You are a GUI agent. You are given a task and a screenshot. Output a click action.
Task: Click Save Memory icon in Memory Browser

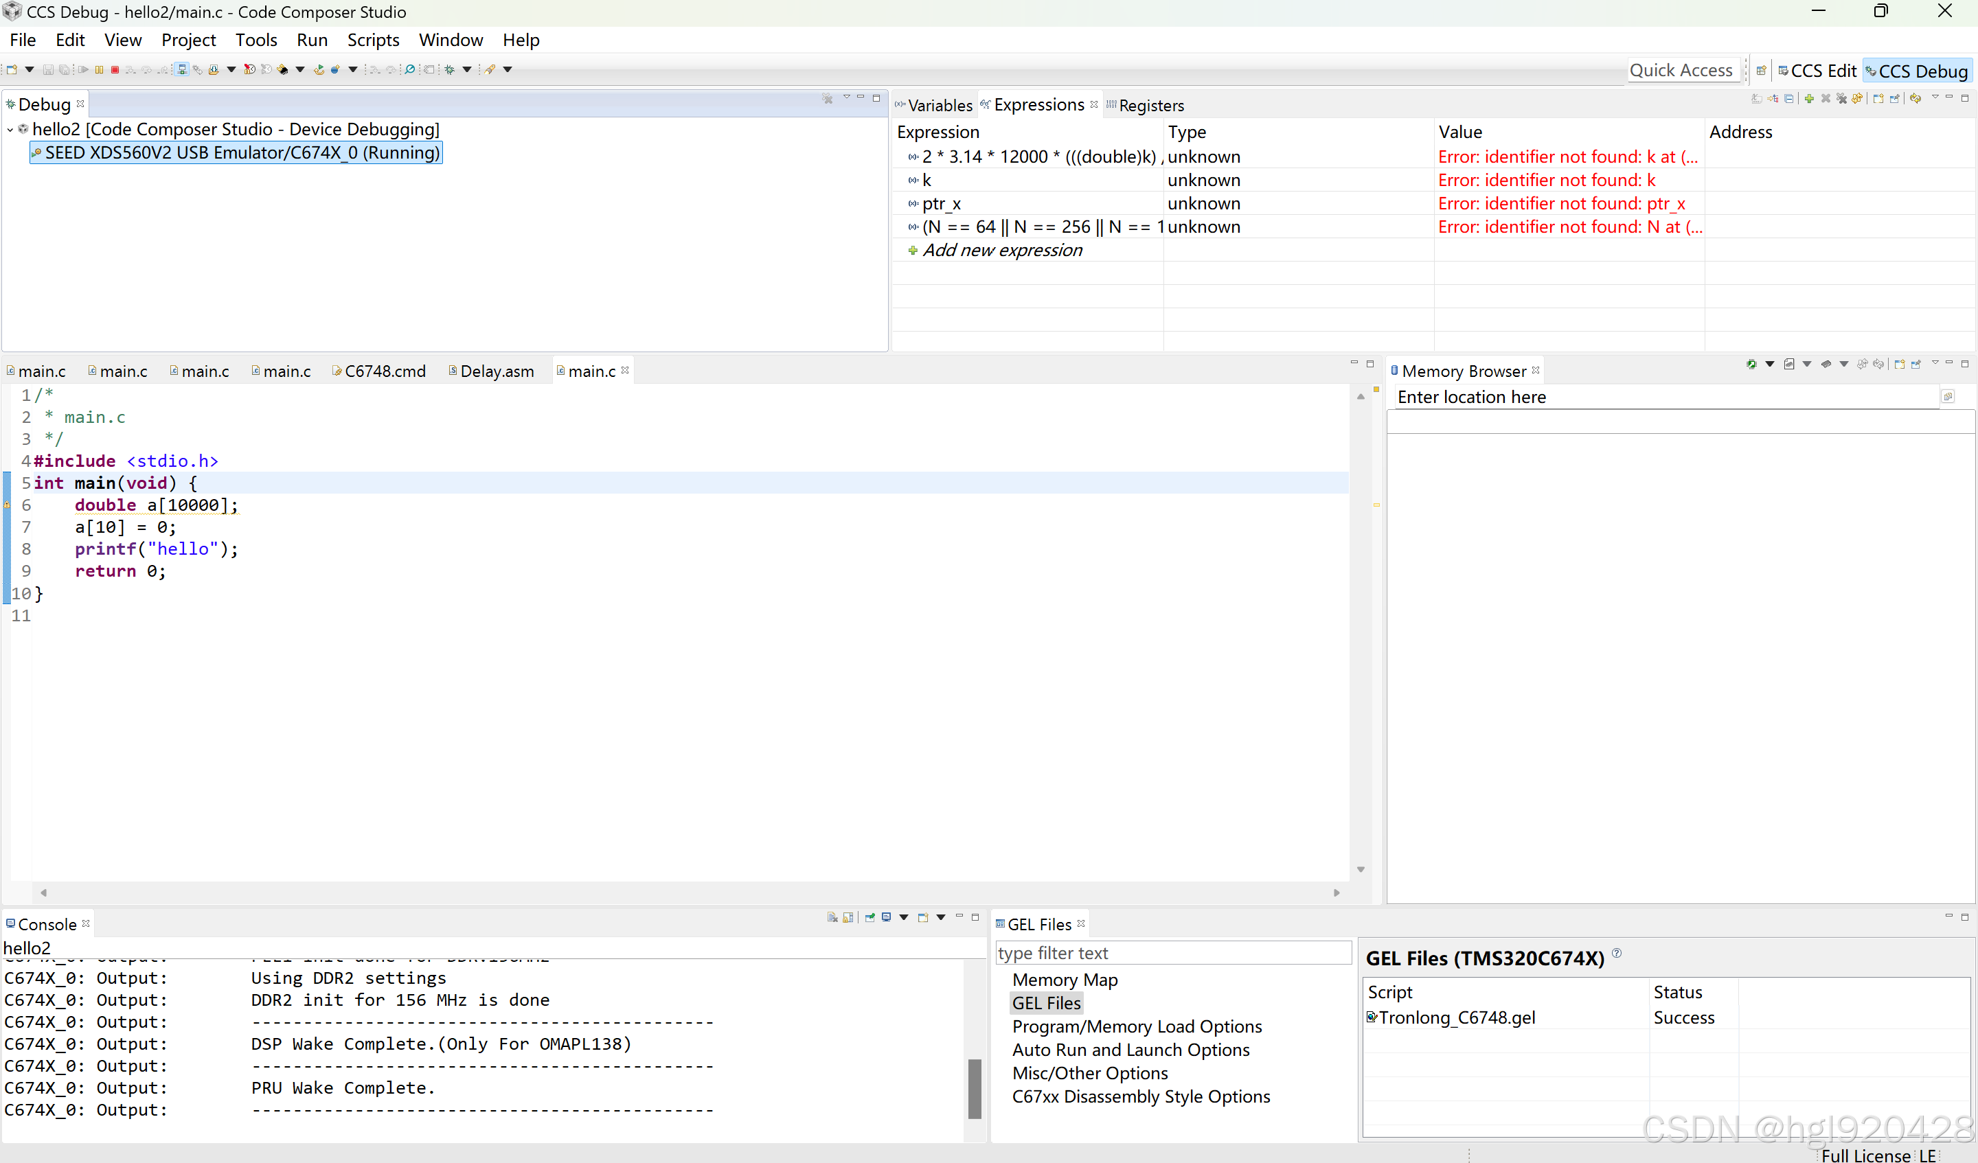coord(1789,364)
